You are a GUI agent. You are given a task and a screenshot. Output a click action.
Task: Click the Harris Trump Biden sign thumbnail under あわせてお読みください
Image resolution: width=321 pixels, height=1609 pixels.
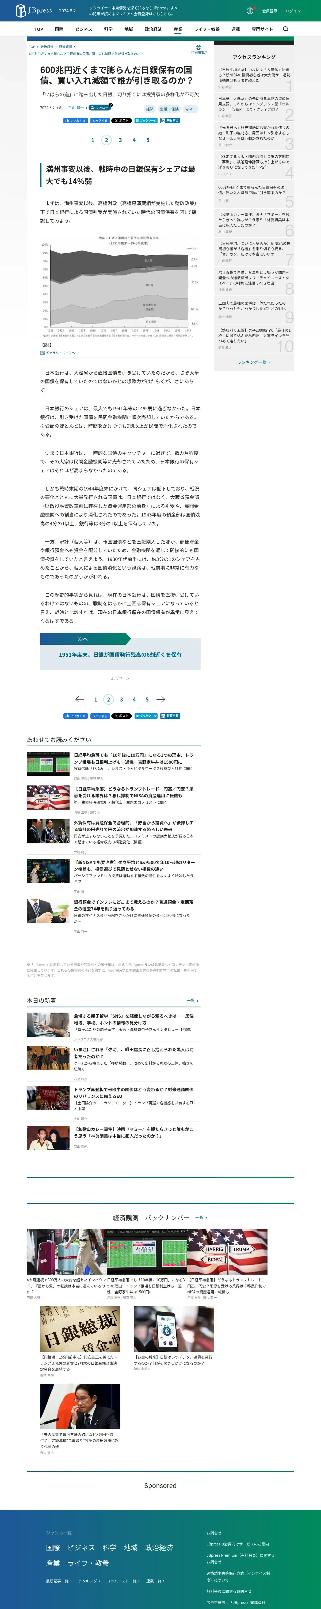[48, 797]
